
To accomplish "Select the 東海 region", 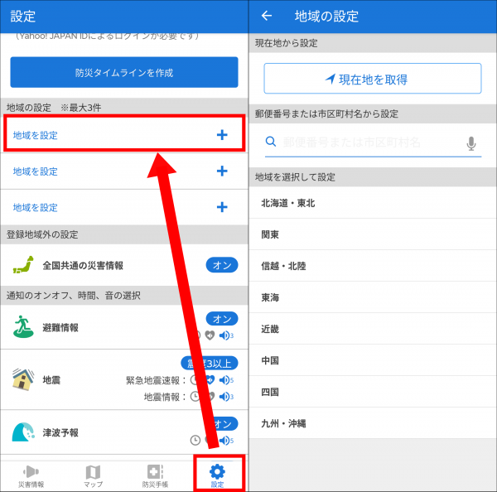I will [373, 297].
